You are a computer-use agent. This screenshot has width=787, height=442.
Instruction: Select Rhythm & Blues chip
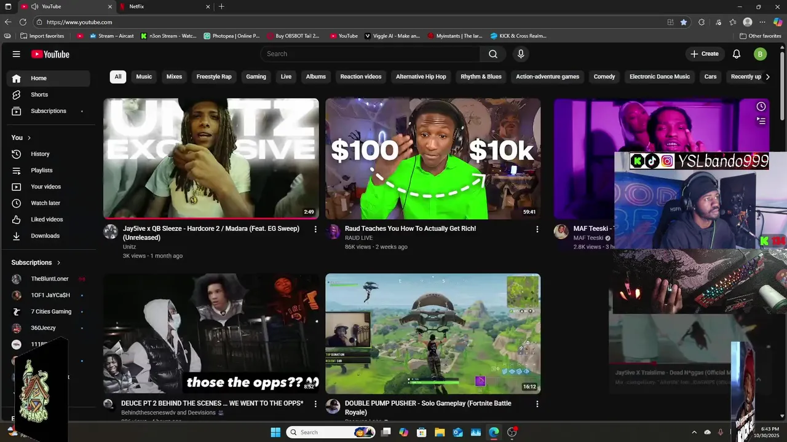pyautogui.click(x=481, y=77)
